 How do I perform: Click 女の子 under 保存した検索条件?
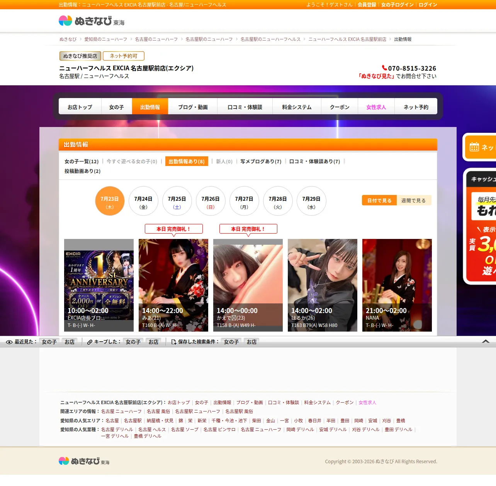tap(231, 342)
